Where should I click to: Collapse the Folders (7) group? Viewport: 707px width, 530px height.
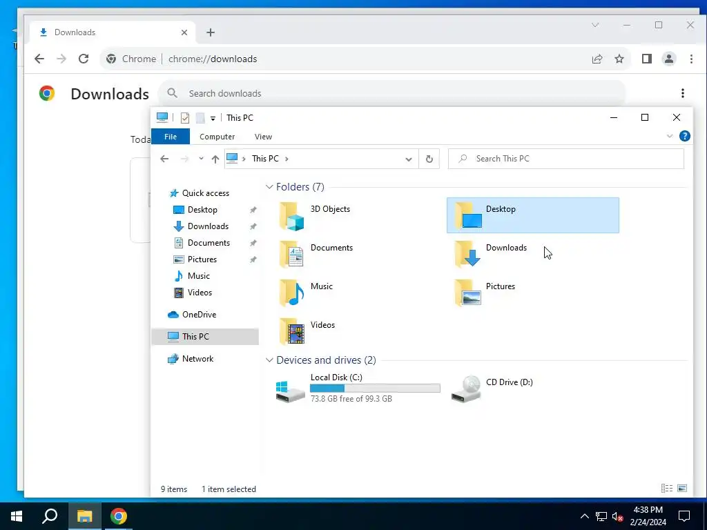pyautogui.click(x=269, y=186)
